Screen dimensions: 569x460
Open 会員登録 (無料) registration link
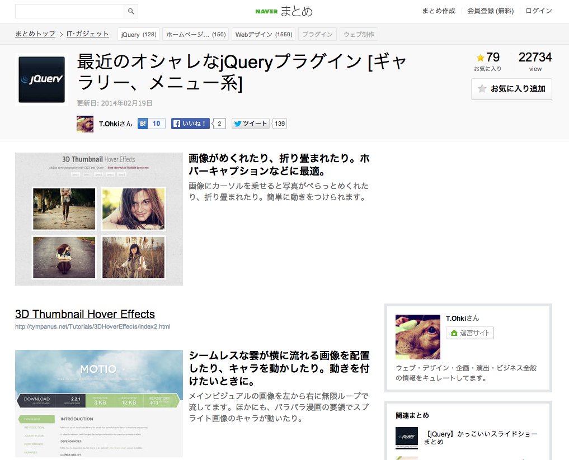[490, 11]
